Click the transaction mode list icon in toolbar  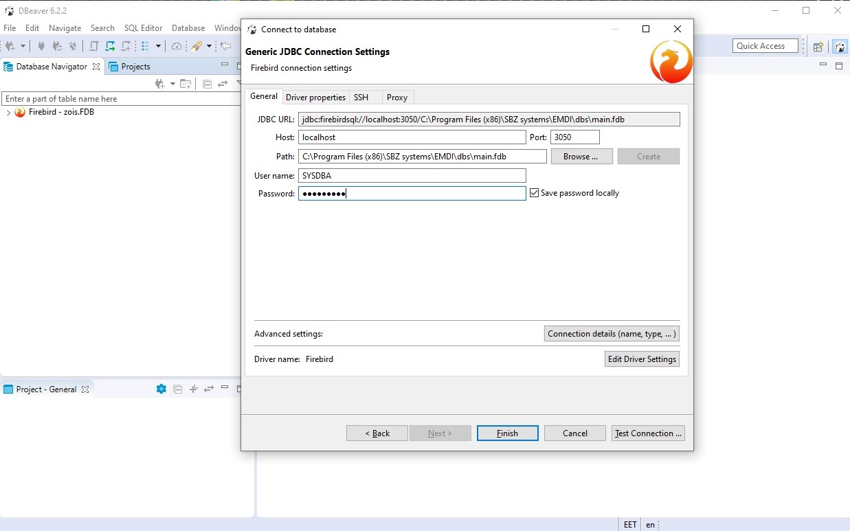(x=146, y=46)
